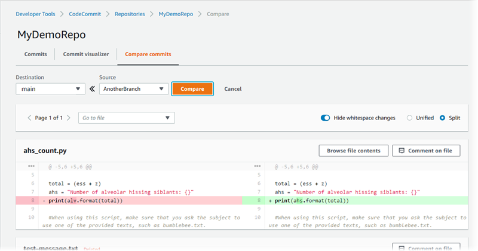
Task: Click Repositories breadcrumb link
Action: (x=130, y=14)
